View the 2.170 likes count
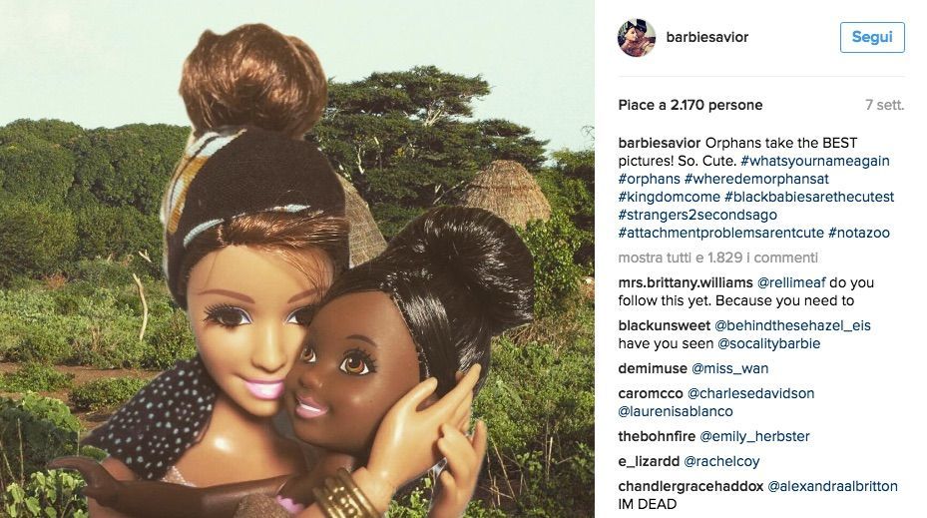This screenshot has width=927, height=518. tap(691, 105)
